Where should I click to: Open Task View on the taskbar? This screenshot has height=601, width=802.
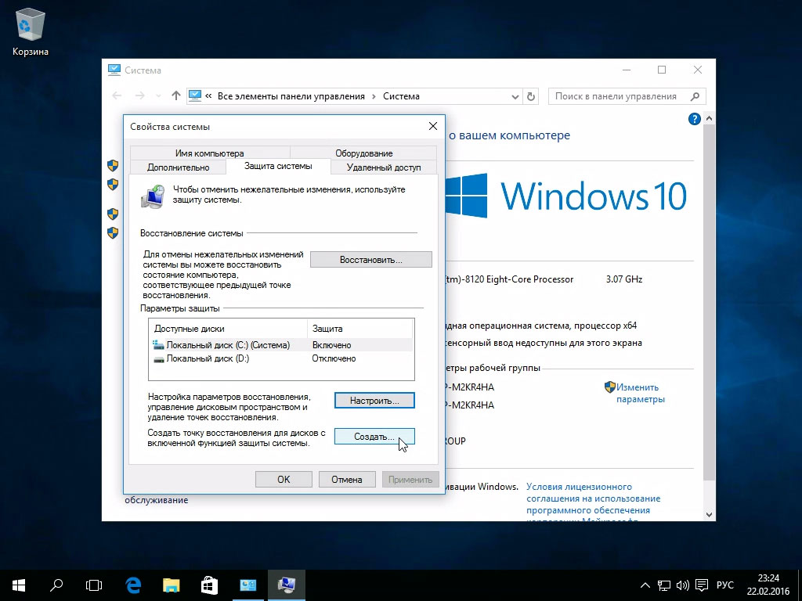(x=94, y=585)
